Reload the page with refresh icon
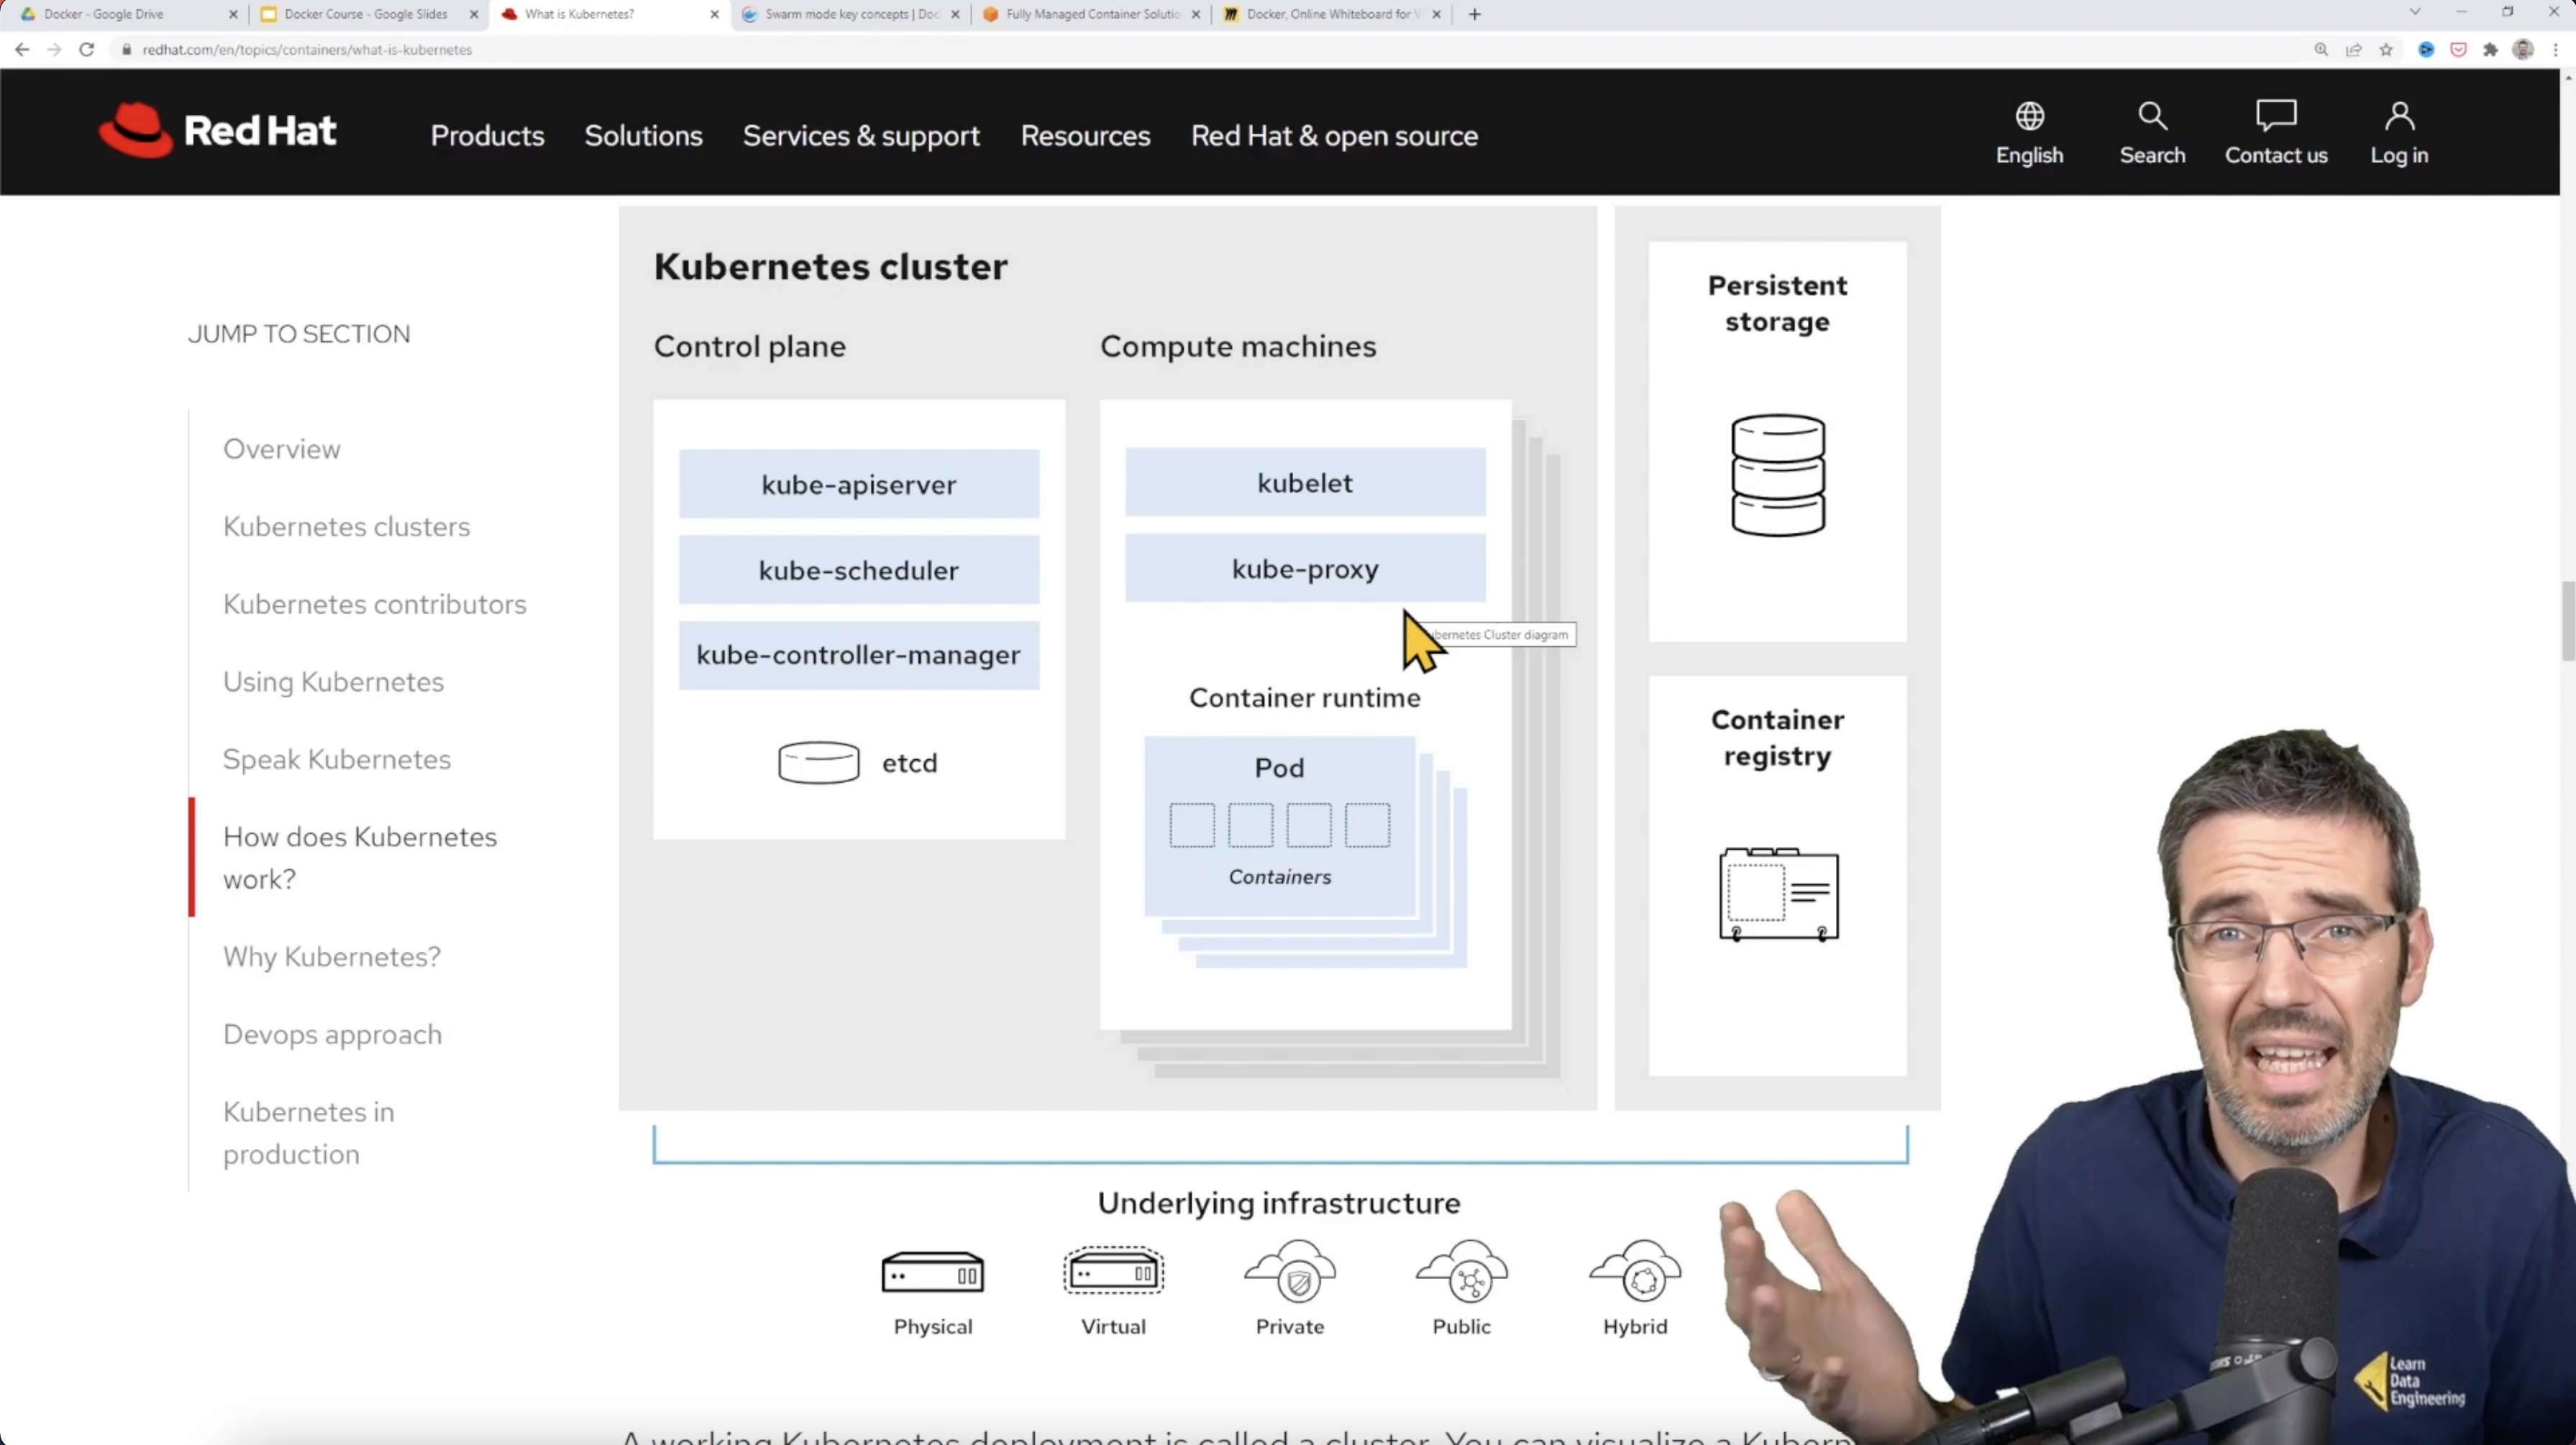This screenshot has height=1445, width=2576. 87,49
